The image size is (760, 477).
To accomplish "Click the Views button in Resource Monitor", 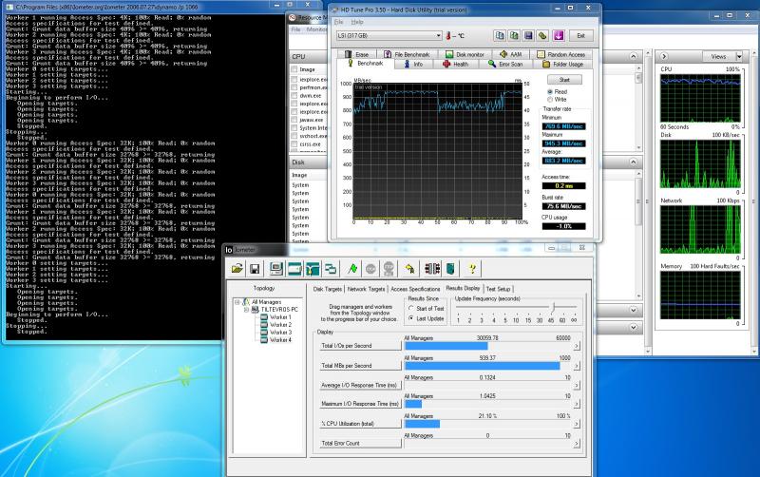I will 719,57.
